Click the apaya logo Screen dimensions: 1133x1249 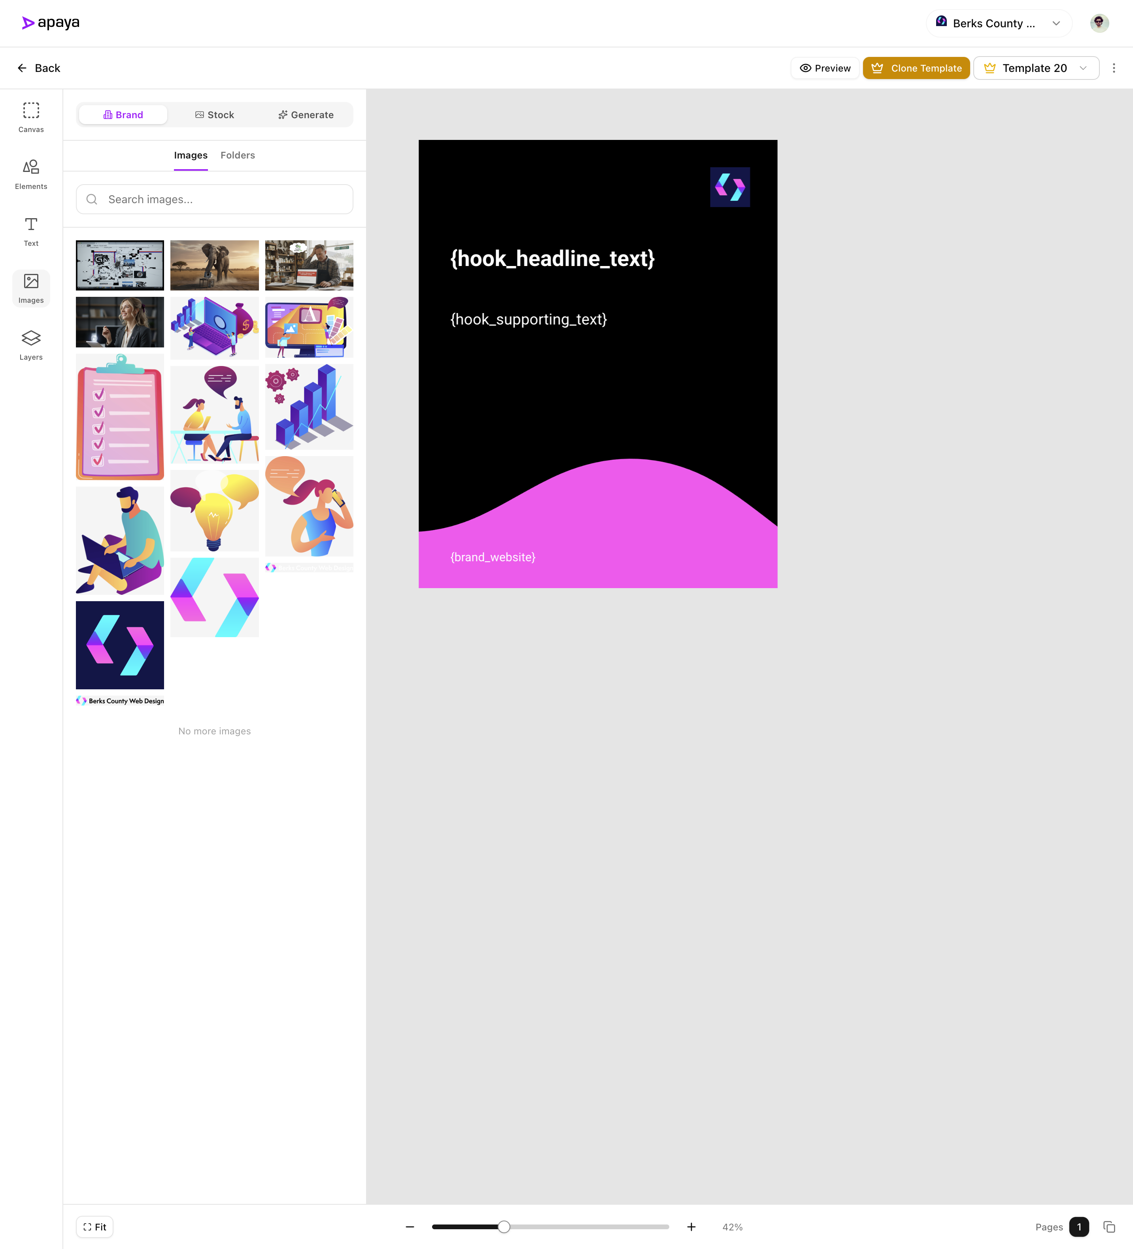(x=51, y=23)
